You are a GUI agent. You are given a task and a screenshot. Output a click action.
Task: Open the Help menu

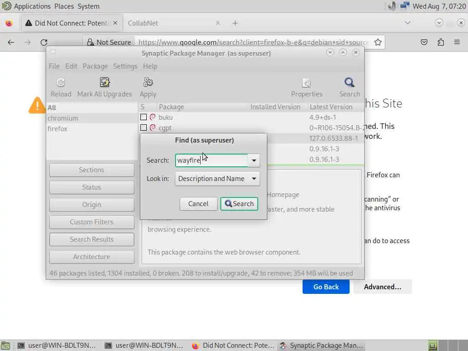pos(150,66)
